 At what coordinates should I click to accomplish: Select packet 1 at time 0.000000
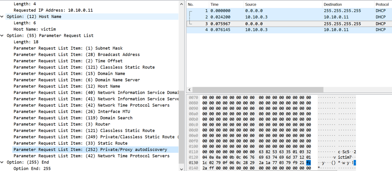pos(289,11)
